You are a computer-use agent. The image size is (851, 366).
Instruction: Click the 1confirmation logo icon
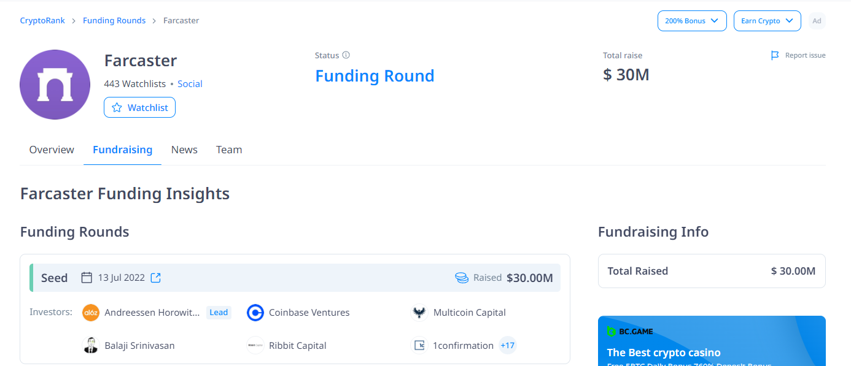(419, 345)
